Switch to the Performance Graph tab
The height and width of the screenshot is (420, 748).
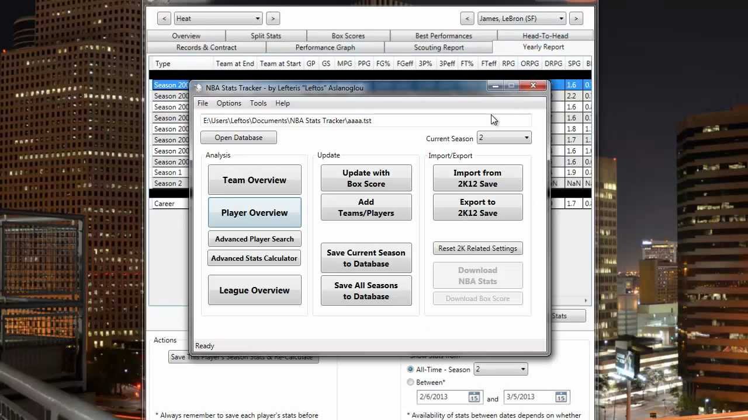(325, 47)
